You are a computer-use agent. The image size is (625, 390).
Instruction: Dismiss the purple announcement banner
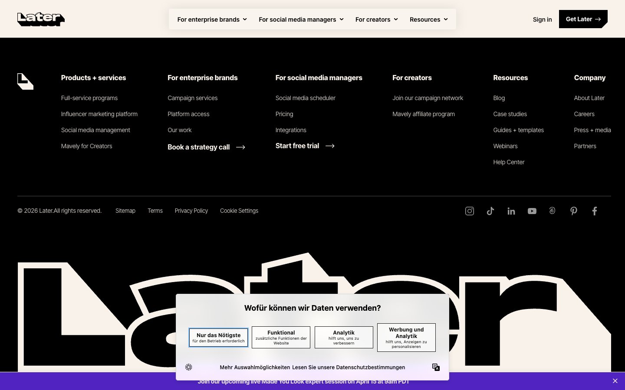[x=615, y=381]
